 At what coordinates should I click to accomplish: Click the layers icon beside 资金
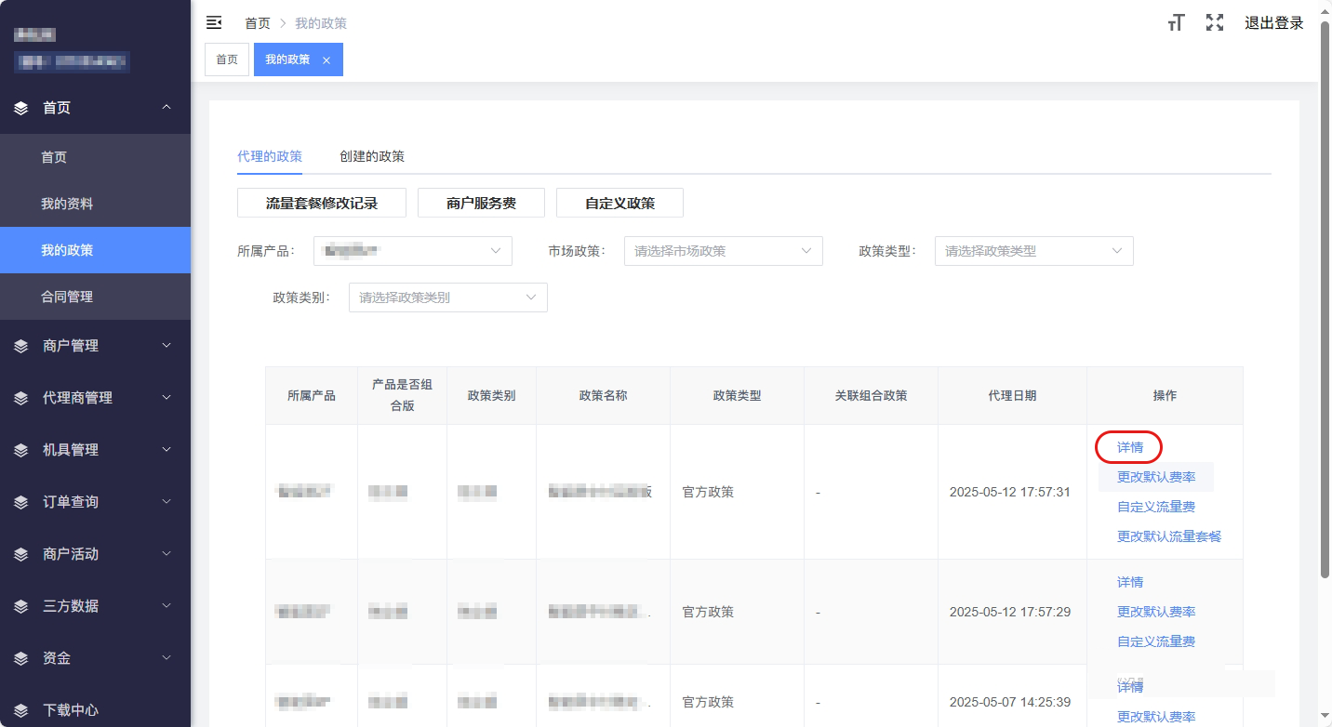21,658
